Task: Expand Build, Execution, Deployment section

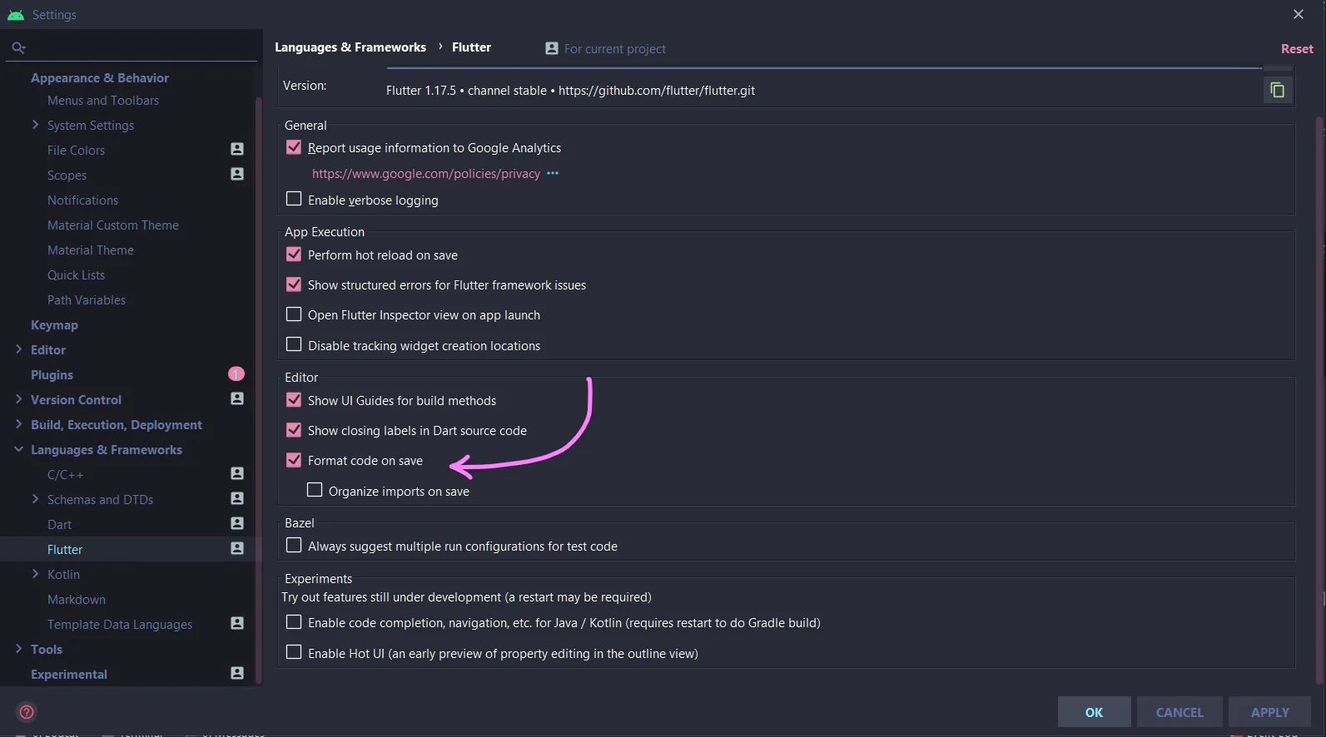Action: coord(18,424)
